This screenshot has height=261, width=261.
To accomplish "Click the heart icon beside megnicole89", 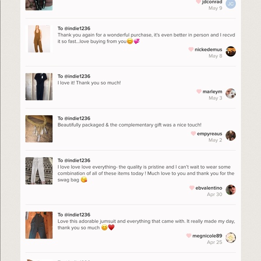I will coord(189,235).
